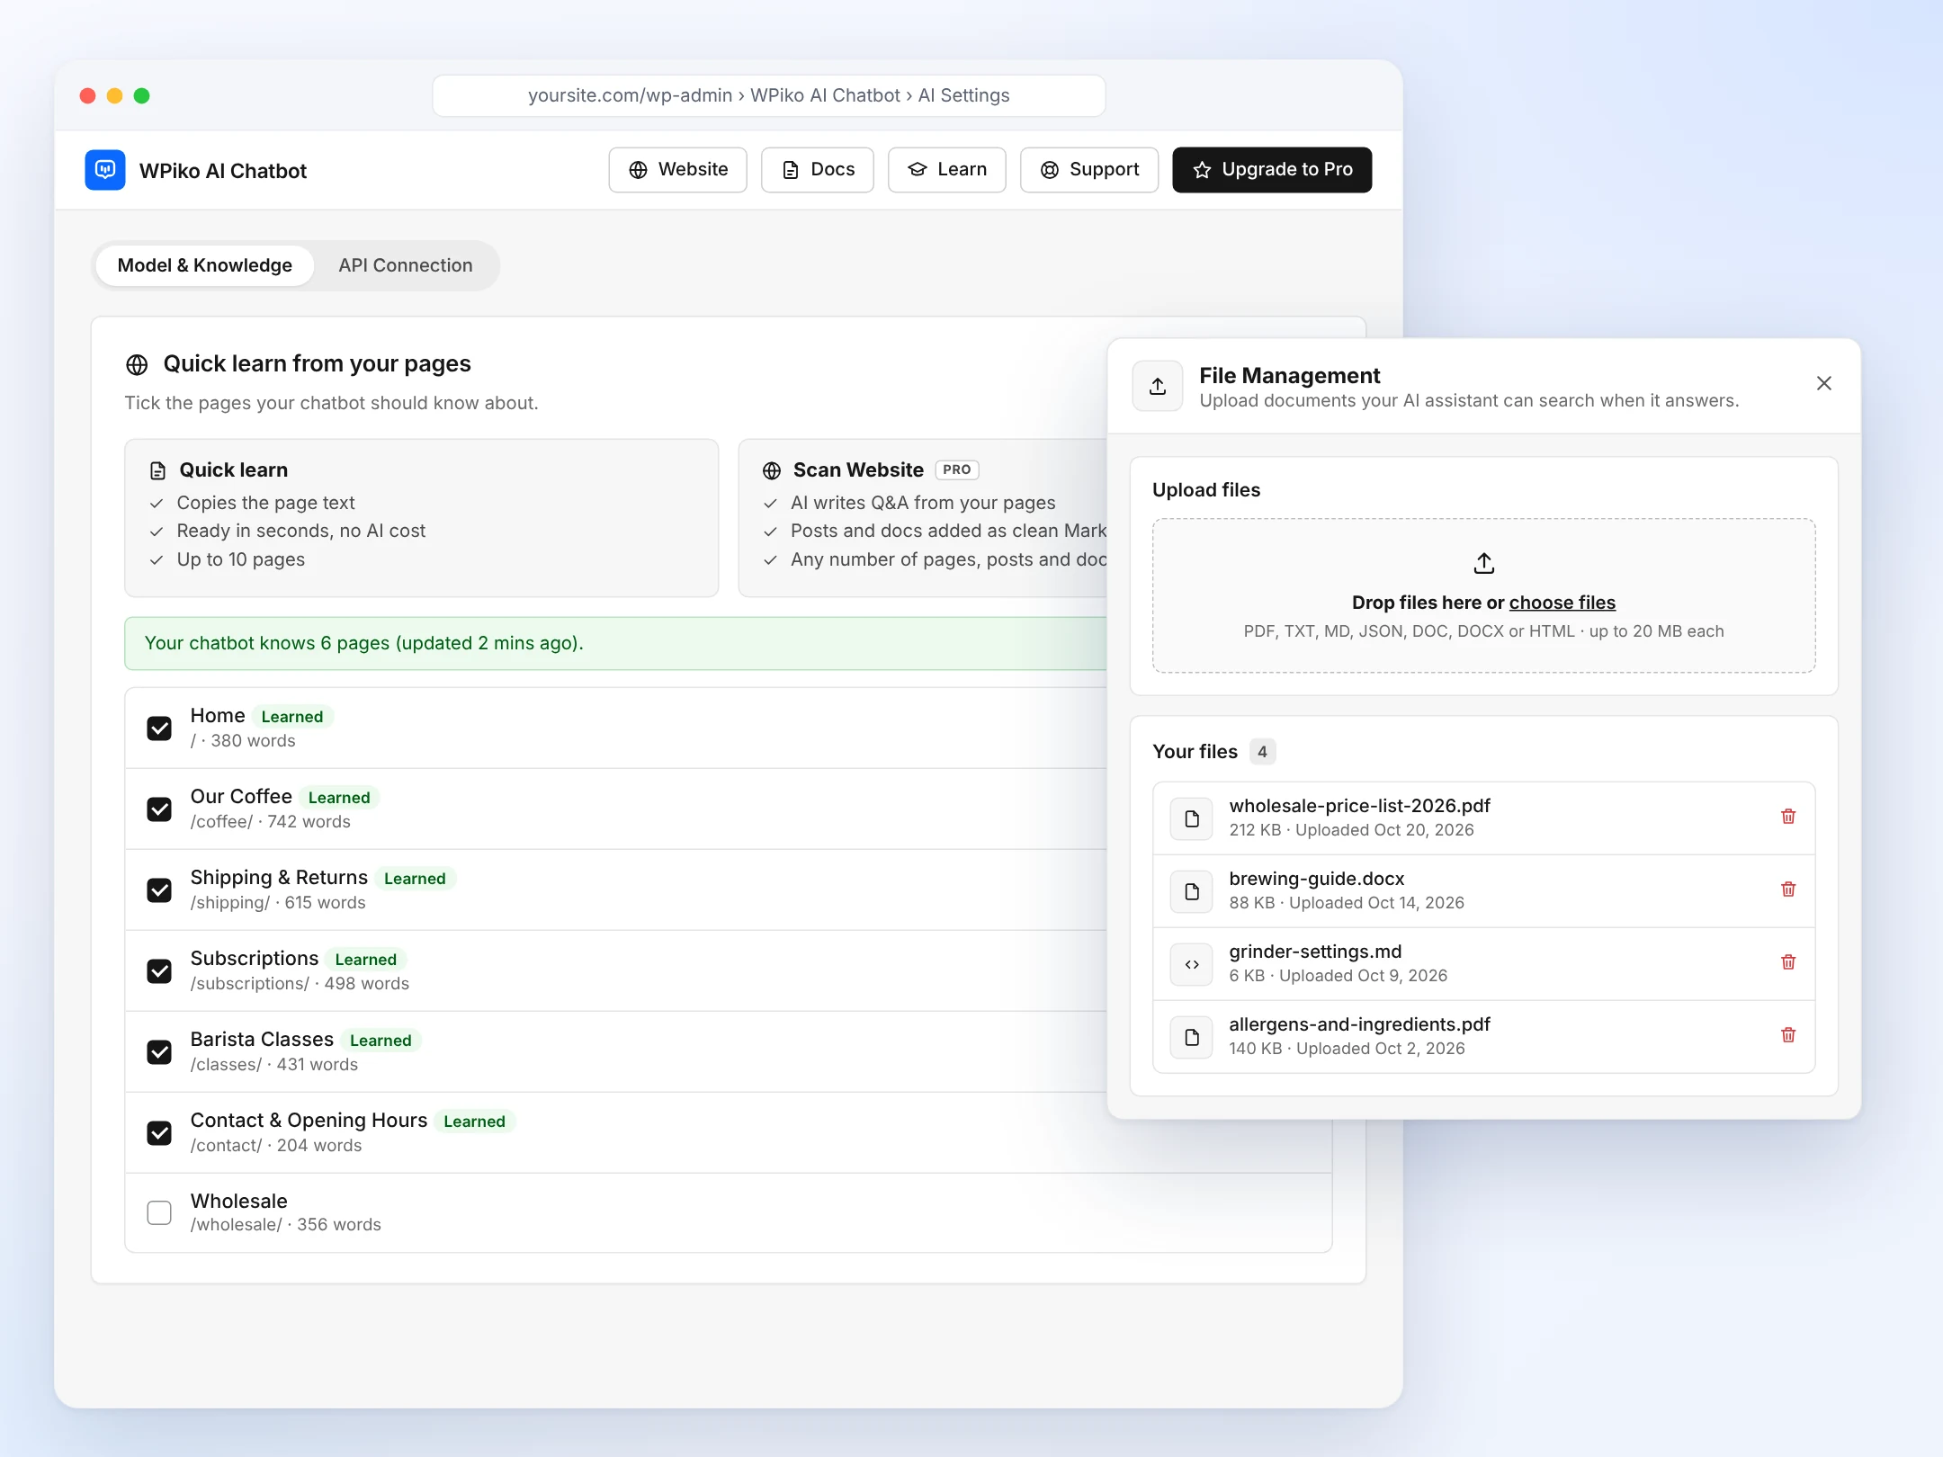
Task: Click the PRO badge next to Scan Website
Action: 957,469
